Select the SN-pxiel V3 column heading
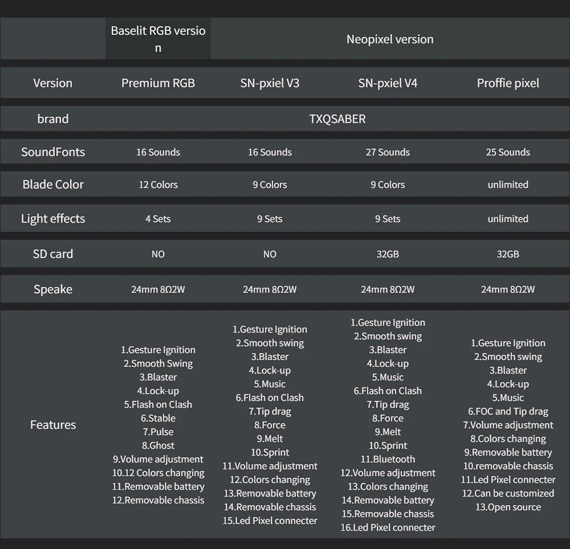 pos(270,83)
